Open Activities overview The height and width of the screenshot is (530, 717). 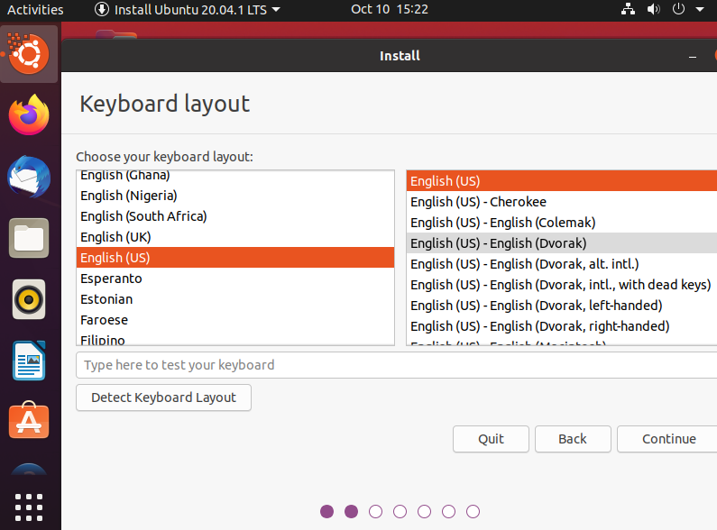(x=35, y=10)
